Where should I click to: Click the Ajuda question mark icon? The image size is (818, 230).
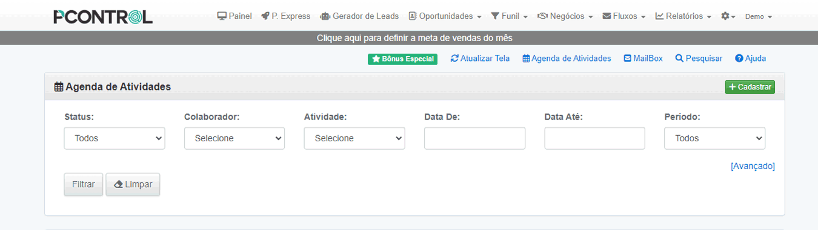(739, 59)
